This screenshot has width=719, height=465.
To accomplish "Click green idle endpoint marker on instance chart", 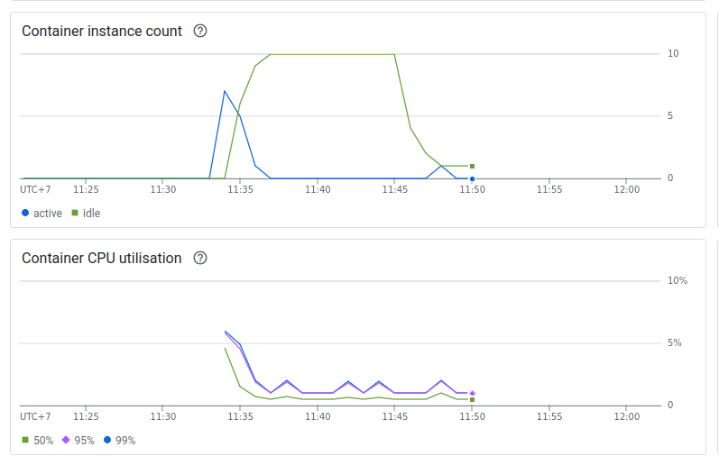I will (472, 166).
